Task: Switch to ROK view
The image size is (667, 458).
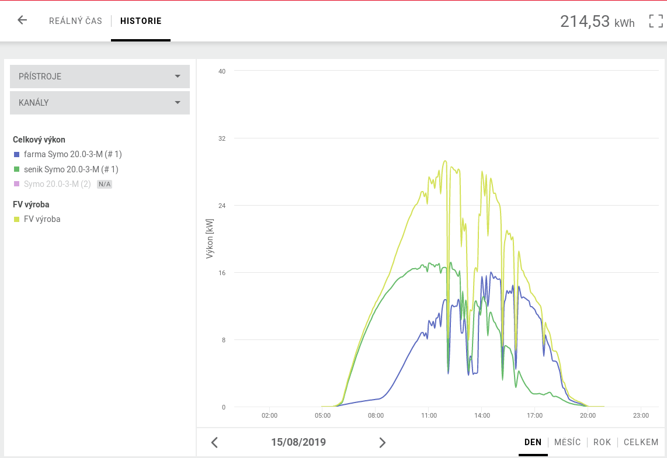Action: coord(602,442)
